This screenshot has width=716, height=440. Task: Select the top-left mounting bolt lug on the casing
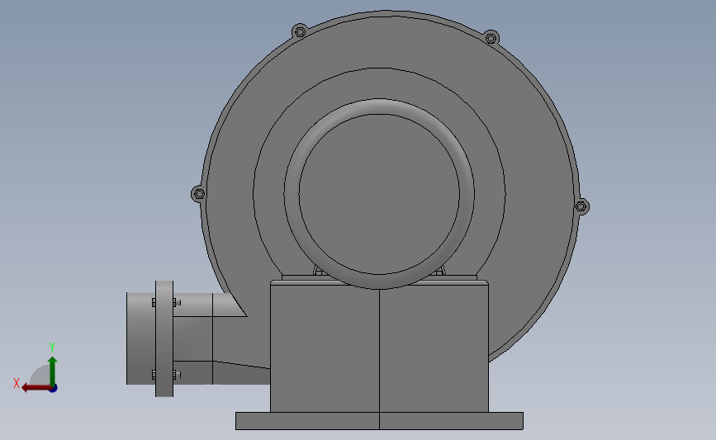click(x=300, y=31)
